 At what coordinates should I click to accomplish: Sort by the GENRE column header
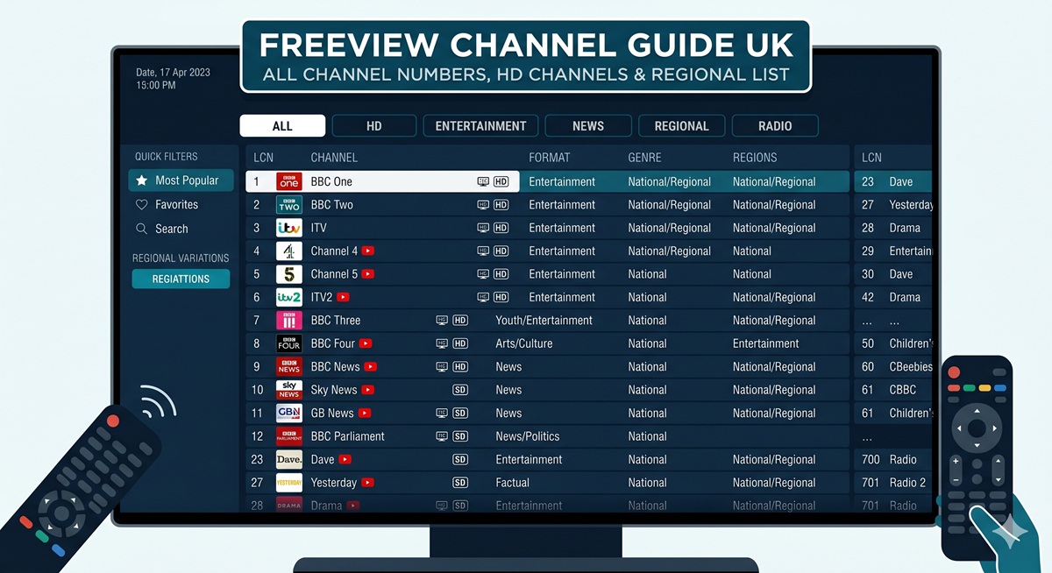[645, 158]
